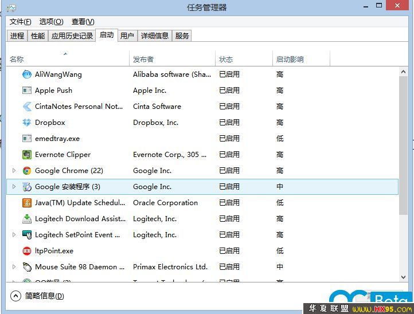
Task: Click the Mouse Suite 98 Daemon icon
Action: coord(27,267)
